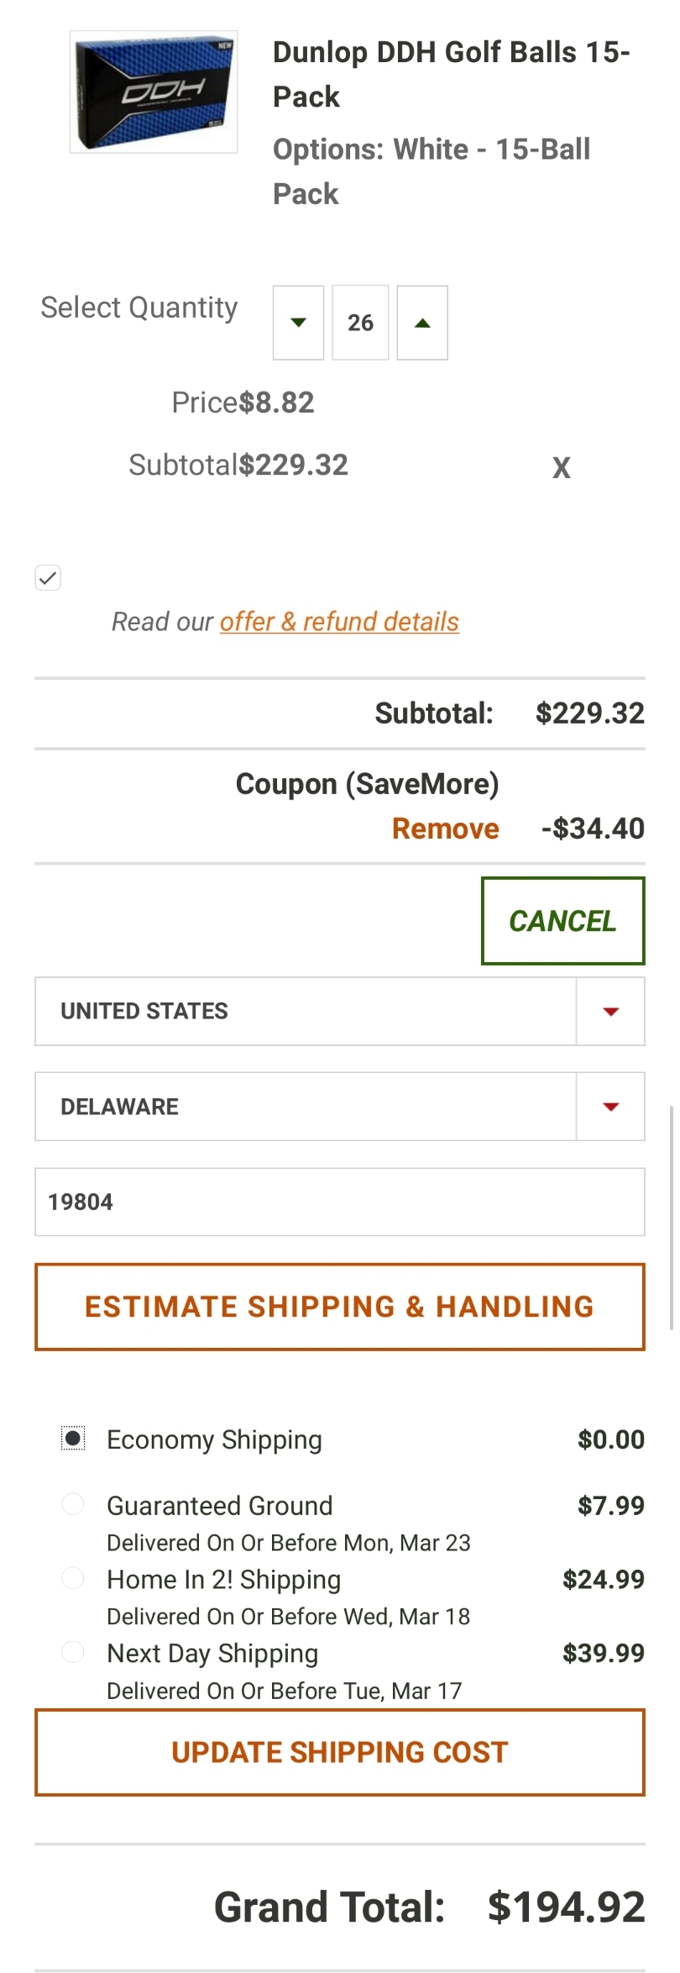Click Update Shipping Cost button
Viewport: 680px width, 1973px height.
tap(339, 1752)
